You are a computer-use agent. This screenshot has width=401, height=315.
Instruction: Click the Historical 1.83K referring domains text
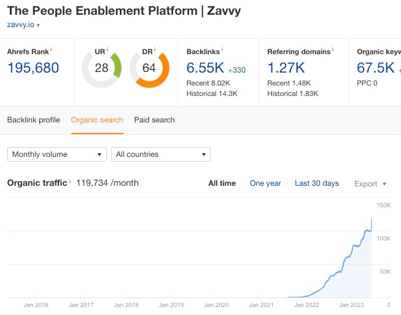293,94
